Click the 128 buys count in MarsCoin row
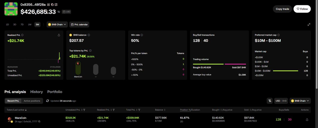The image size is (318, 128). pos(278,120)
